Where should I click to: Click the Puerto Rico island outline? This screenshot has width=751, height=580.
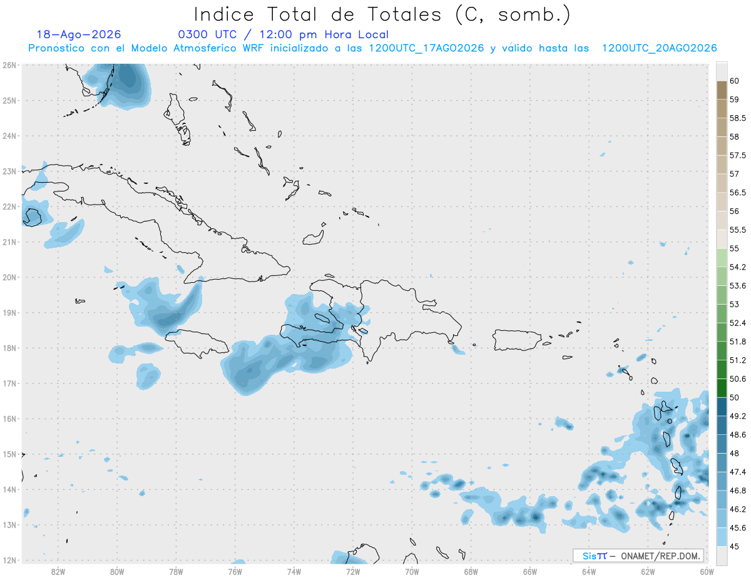click(518, 340)
